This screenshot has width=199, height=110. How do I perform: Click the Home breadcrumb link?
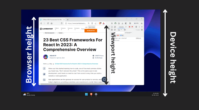[45, 64]
